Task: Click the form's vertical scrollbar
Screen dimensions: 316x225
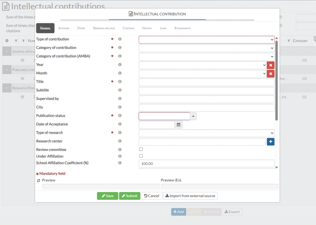Action: tap(276, 80)
